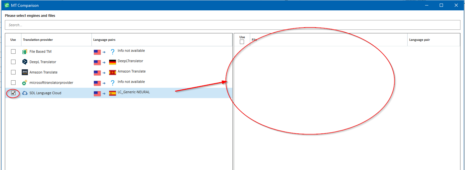Click the Amazon Translate AWS icon
Image resolution: width=465 pixels, height=170 pixels.
click(x=25, y=72)
